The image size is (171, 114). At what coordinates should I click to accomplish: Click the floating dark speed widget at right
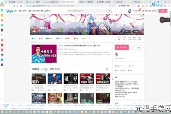coord(165,20)
